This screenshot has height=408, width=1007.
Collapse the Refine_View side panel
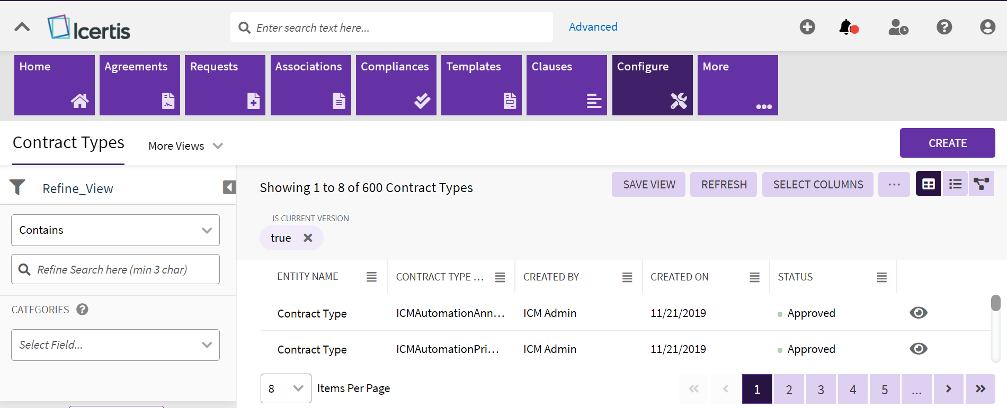229,187
